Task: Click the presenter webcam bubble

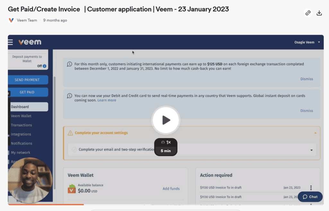Action: pos(30,180)
